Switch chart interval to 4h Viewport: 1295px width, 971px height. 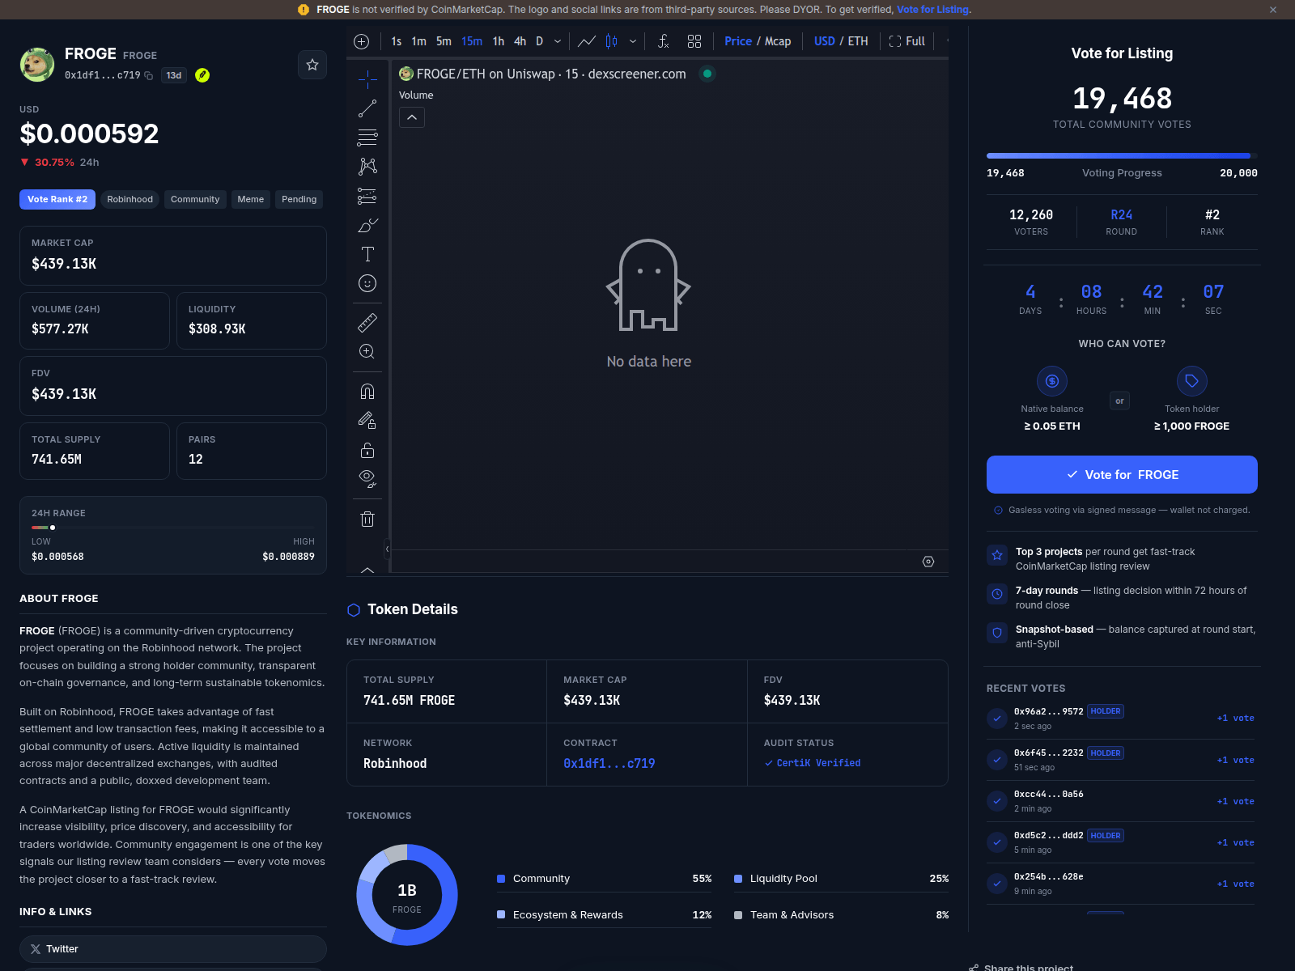pos(520,41)
